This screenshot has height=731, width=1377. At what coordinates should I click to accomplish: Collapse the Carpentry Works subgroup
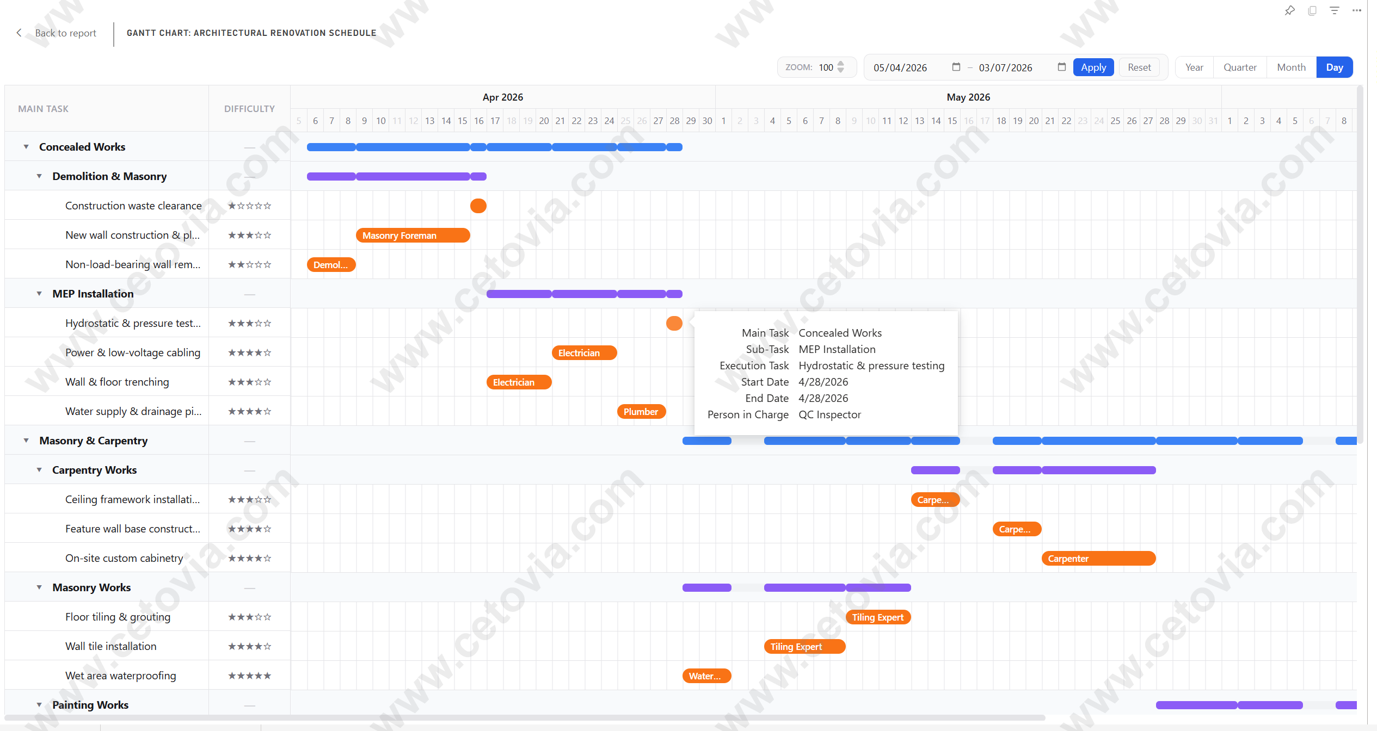(39, 470)
